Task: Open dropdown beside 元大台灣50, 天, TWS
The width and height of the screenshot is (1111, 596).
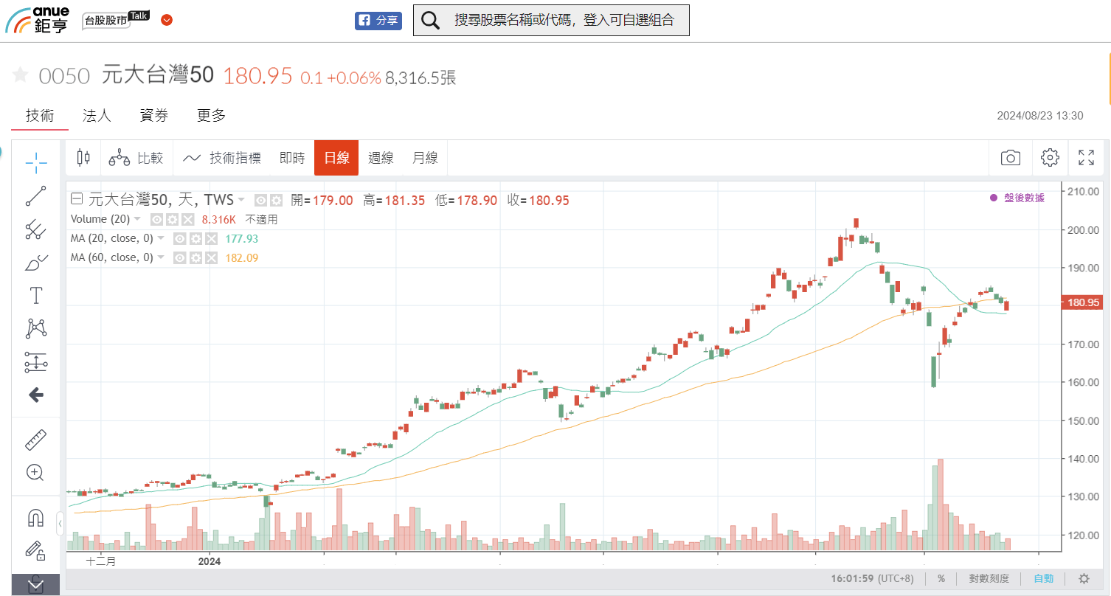Action: click(x=241, y=200)
